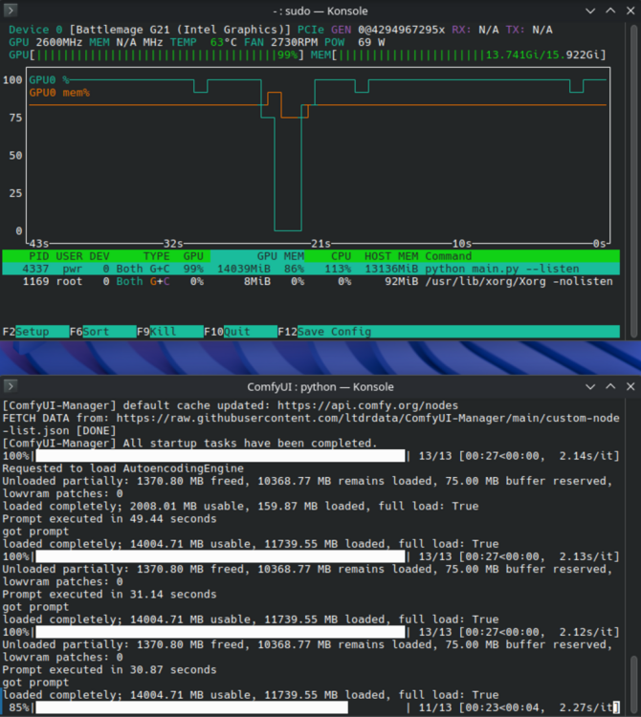Click 'Prompt executed in 30.87 seconds'
Image resolution: width=641 pixels, height=717 pixels.
[109, 669]
